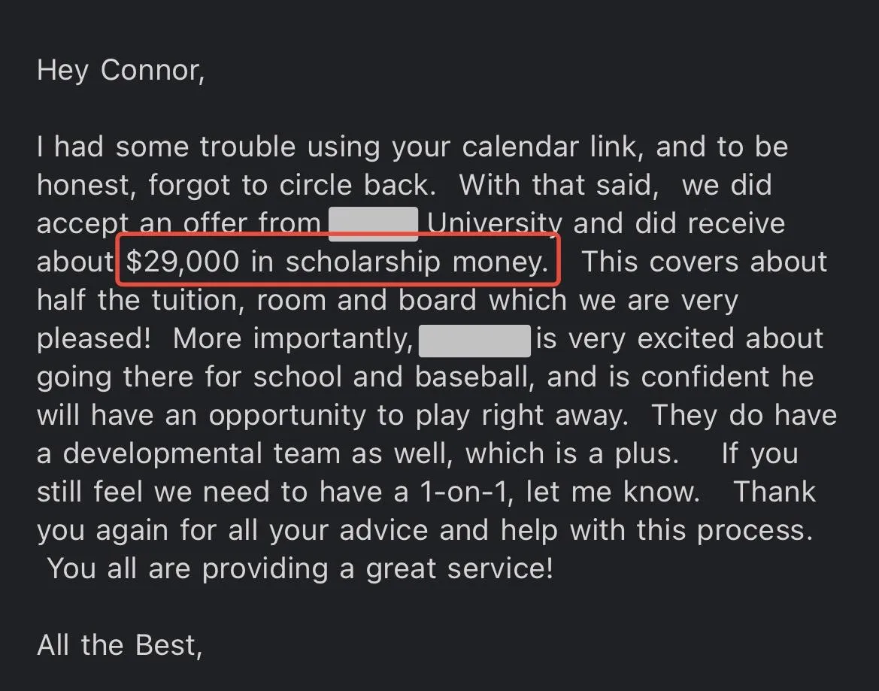Click the word 'baseball' in the message
This screenshot has width=879, height=691.
(x=474, y=377)
